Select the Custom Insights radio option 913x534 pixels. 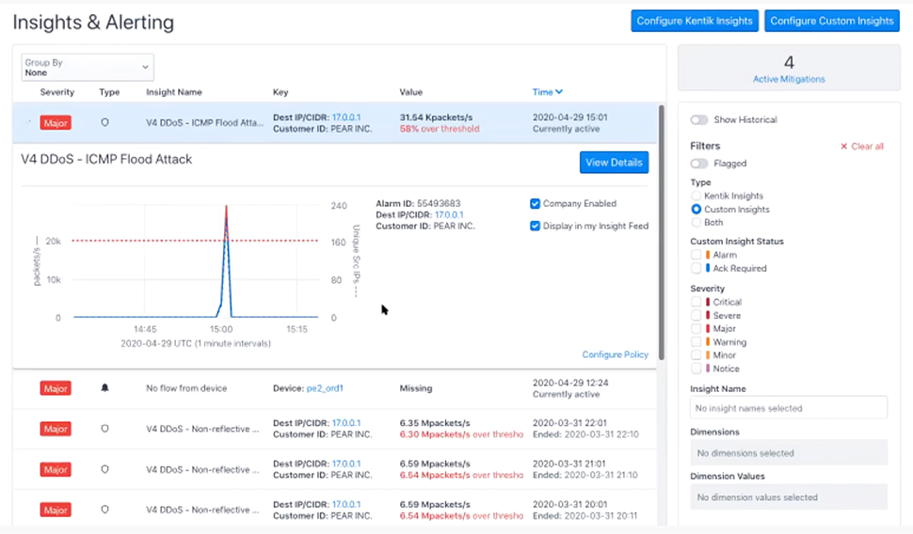[696, 210]
